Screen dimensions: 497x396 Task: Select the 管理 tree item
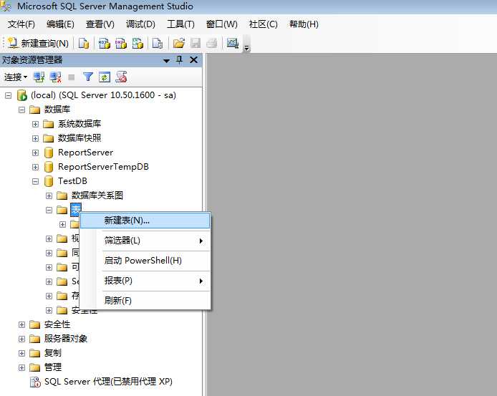[52, 367]
